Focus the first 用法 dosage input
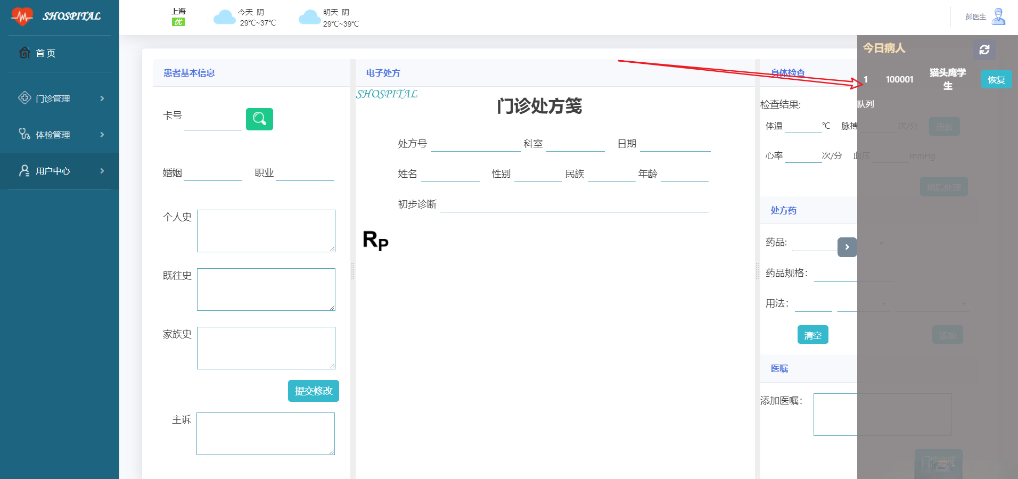Viewport: 1018px width, 479px height. pos(814,304)
